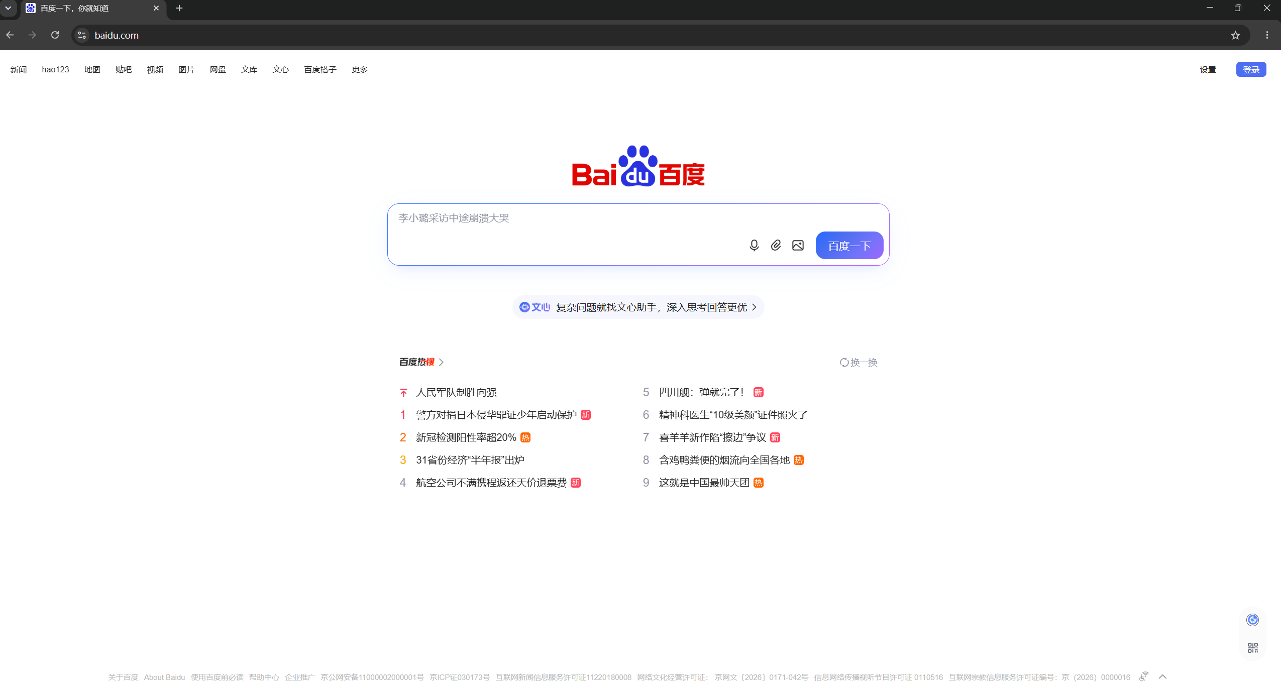Click the accessibility icon in the footer

point(1143,676)
